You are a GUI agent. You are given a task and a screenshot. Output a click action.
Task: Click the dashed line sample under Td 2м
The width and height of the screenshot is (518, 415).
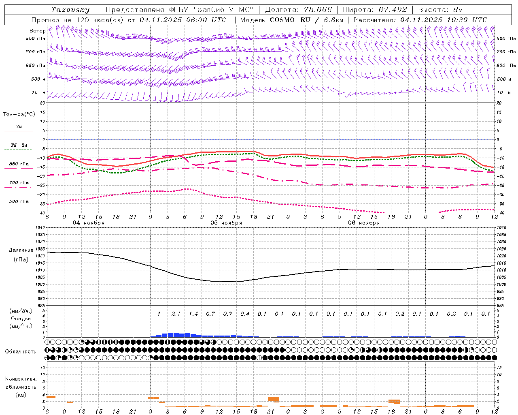(x=18, y=150)
